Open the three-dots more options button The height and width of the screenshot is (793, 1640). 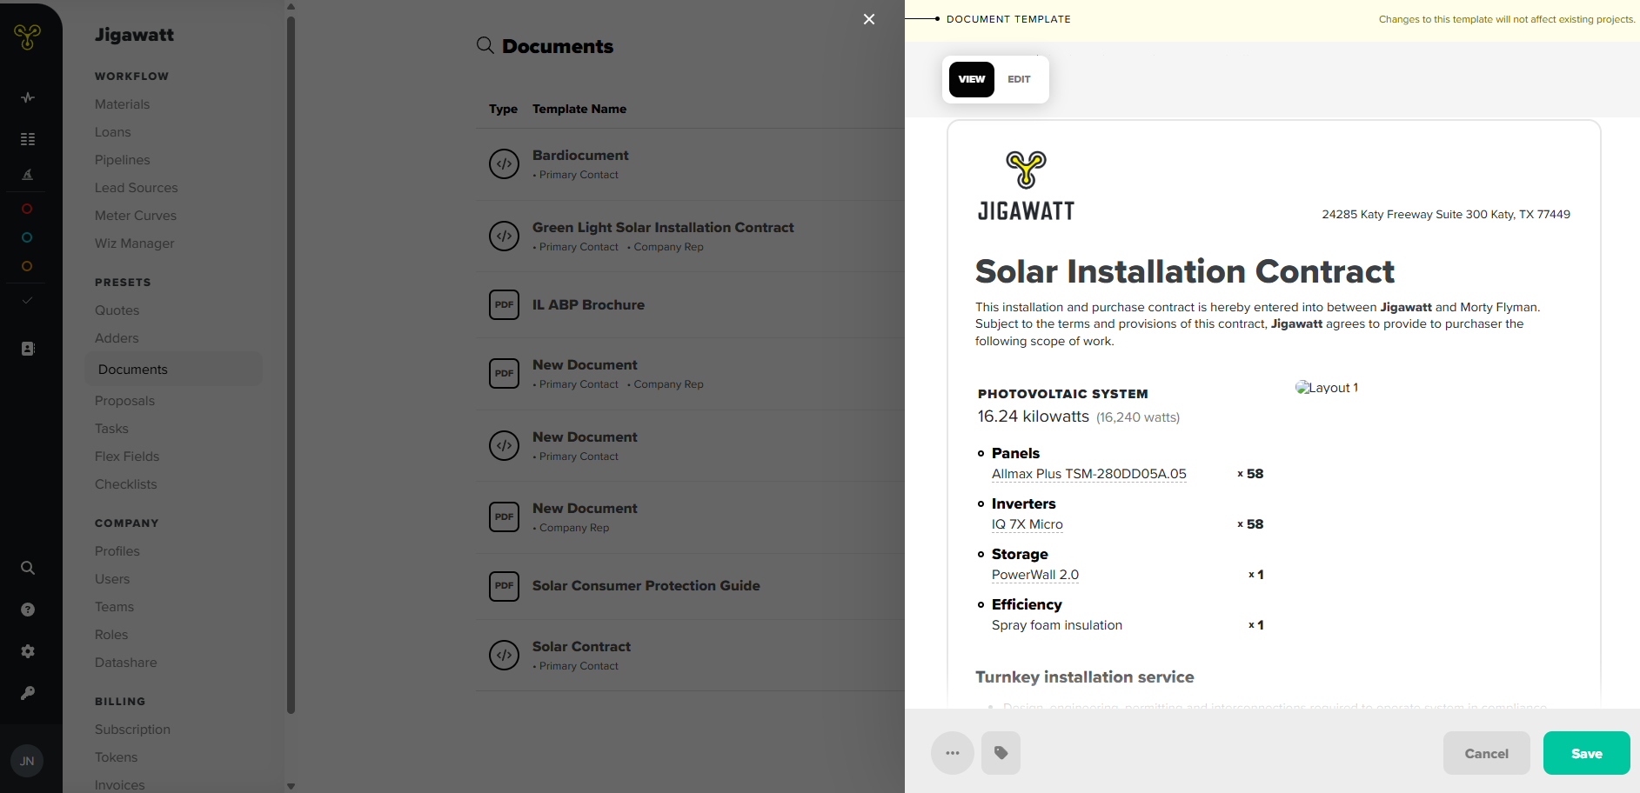[x=953, y=753]
